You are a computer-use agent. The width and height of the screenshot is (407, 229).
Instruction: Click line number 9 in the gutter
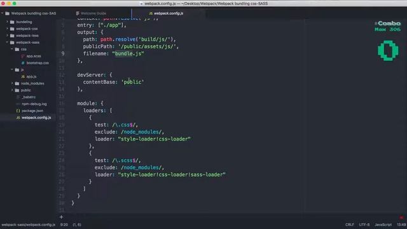63,53
